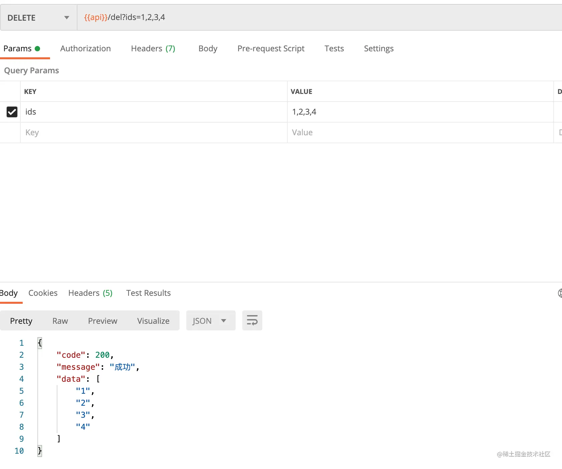Screen dimensions: 562x469
Task: Go to the Tests tab
Action: 334,49
